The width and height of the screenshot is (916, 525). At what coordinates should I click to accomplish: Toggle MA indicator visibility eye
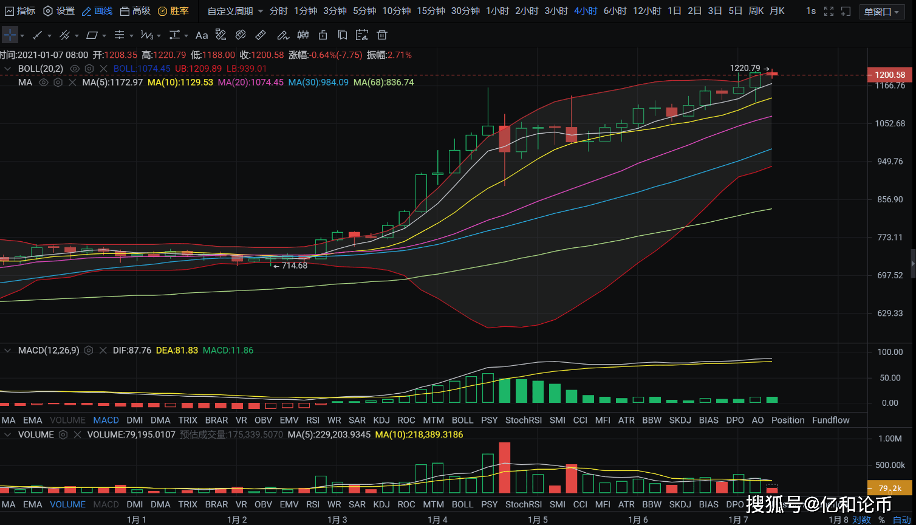point(44,82)
